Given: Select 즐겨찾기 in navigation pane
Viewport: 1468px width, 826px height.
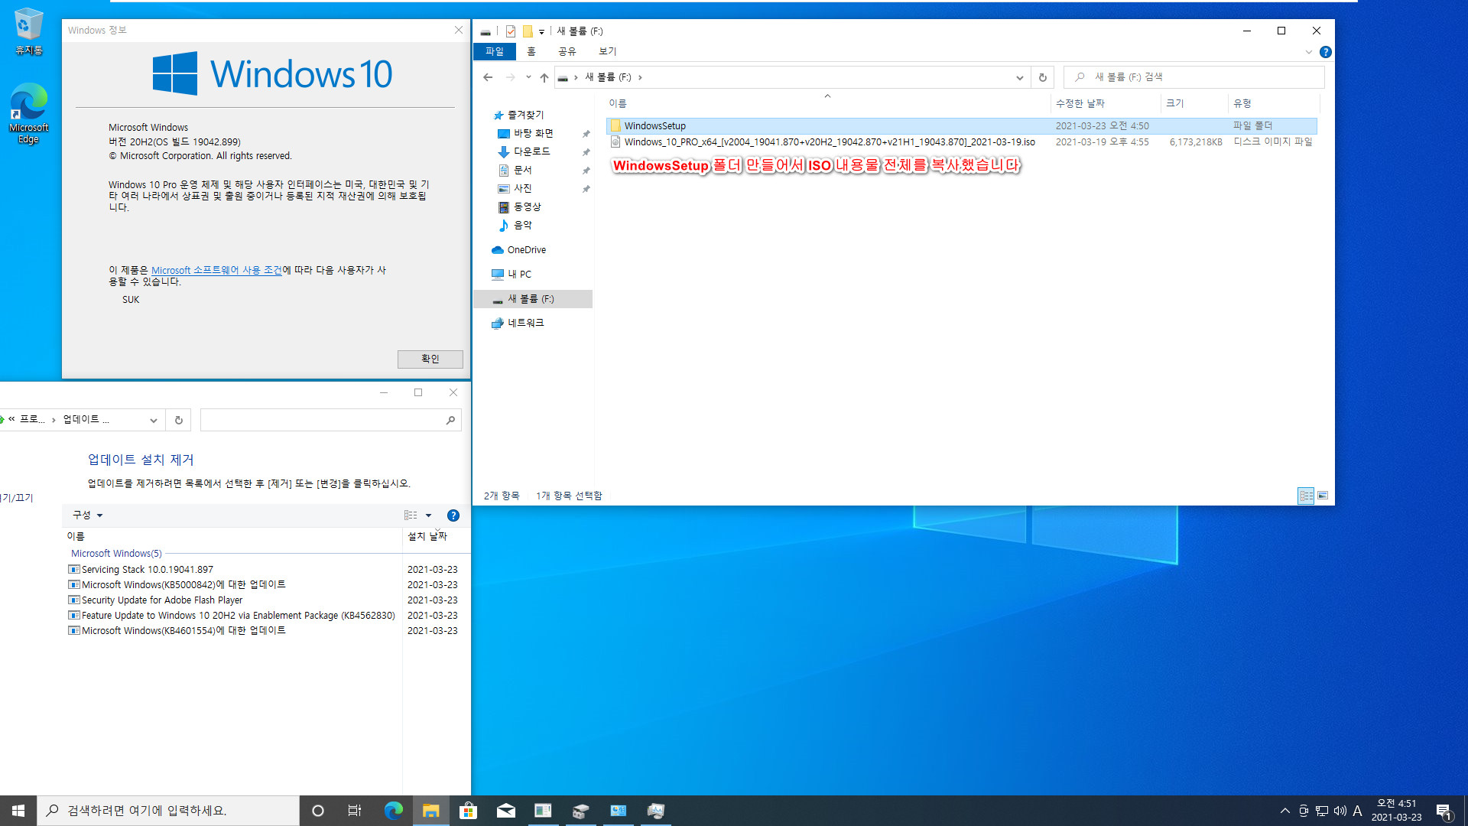Looking at the screenshot, I should pos(525,115).
